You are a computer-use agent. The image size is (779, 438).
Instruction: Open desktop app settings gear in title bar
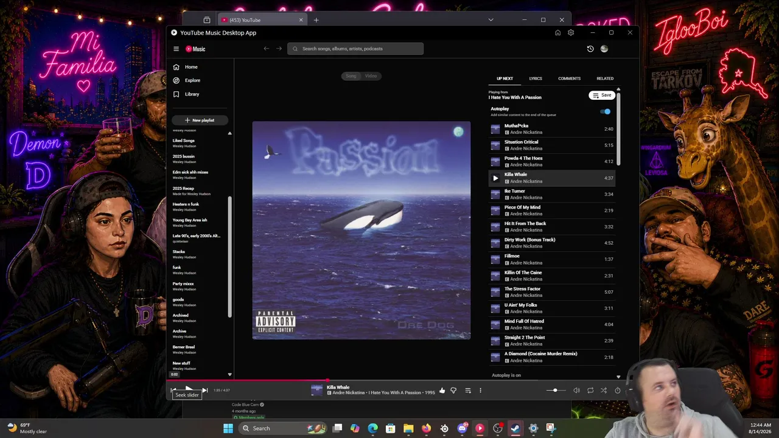pyautogui.click(x=571, y=33)
